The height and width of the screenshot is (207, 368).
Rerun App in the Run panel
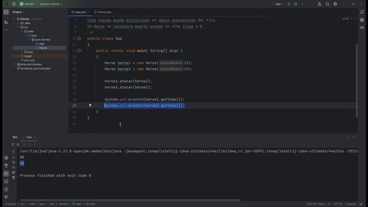pos(13,144)
